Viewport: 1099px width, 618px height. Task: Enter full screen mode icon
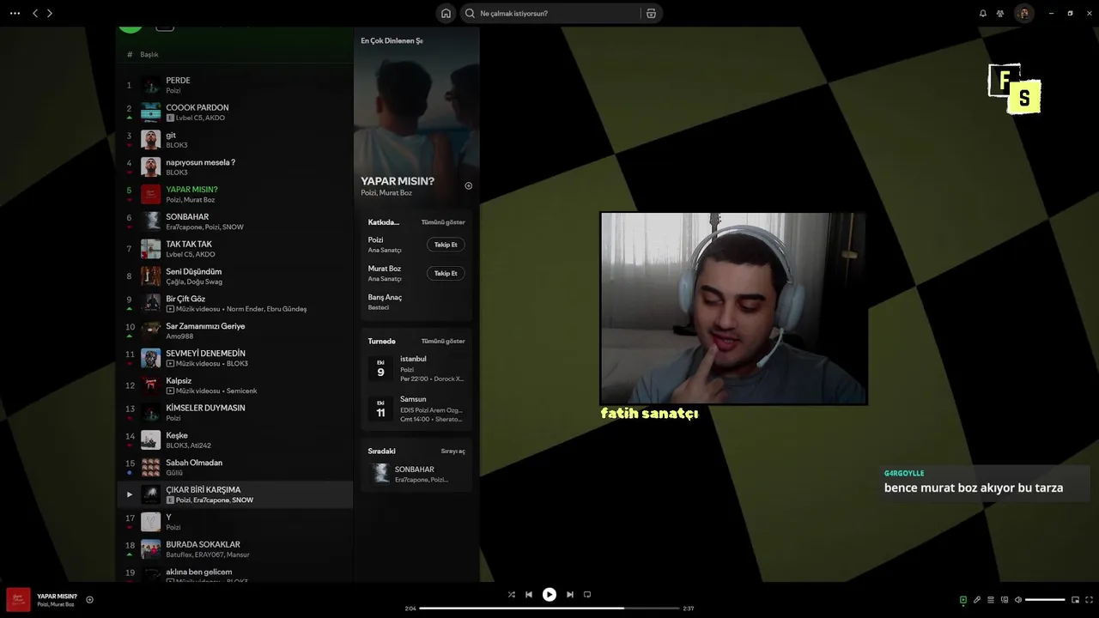tap(1090, 600)
